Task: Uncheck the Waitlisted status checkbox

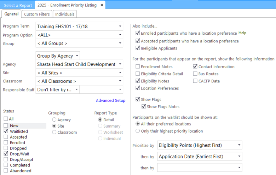Action: click(x=6, y=132)
